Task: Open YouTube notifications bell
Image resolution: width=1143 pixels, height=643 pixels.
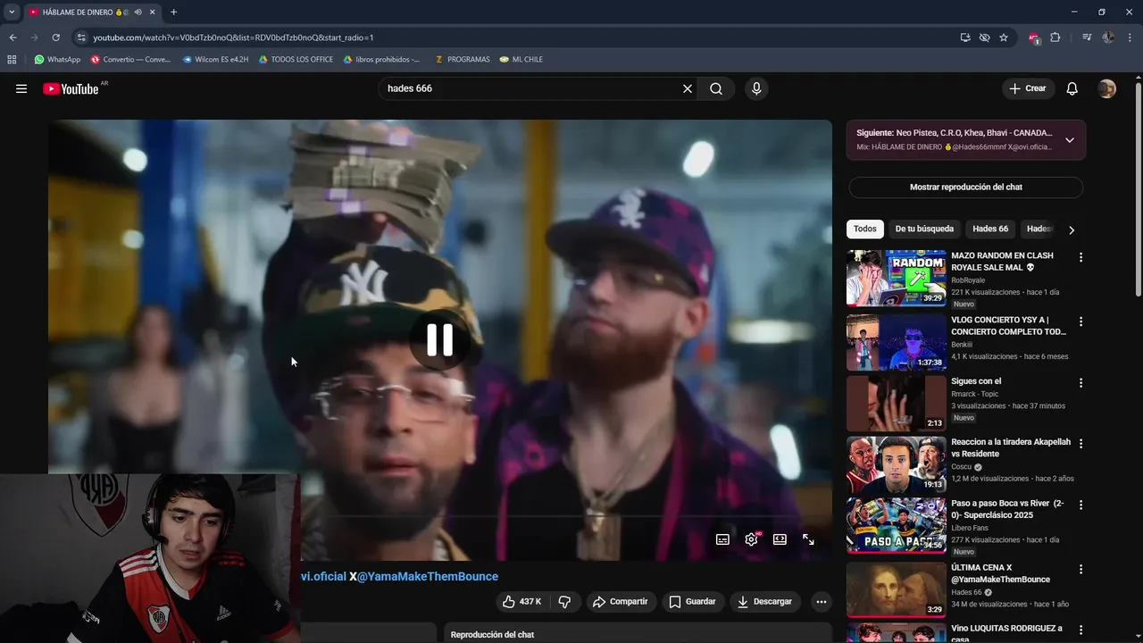Action: [1072, 88]
